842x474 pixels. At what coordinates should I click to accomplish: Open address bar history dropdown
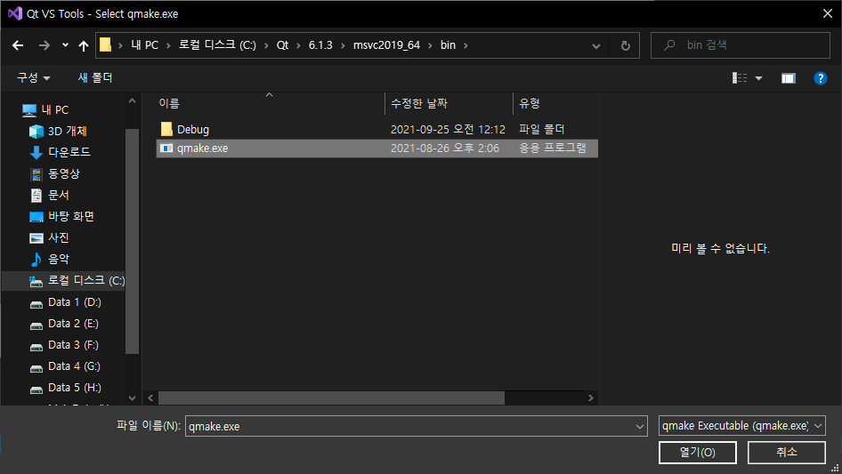coord(596,45)
